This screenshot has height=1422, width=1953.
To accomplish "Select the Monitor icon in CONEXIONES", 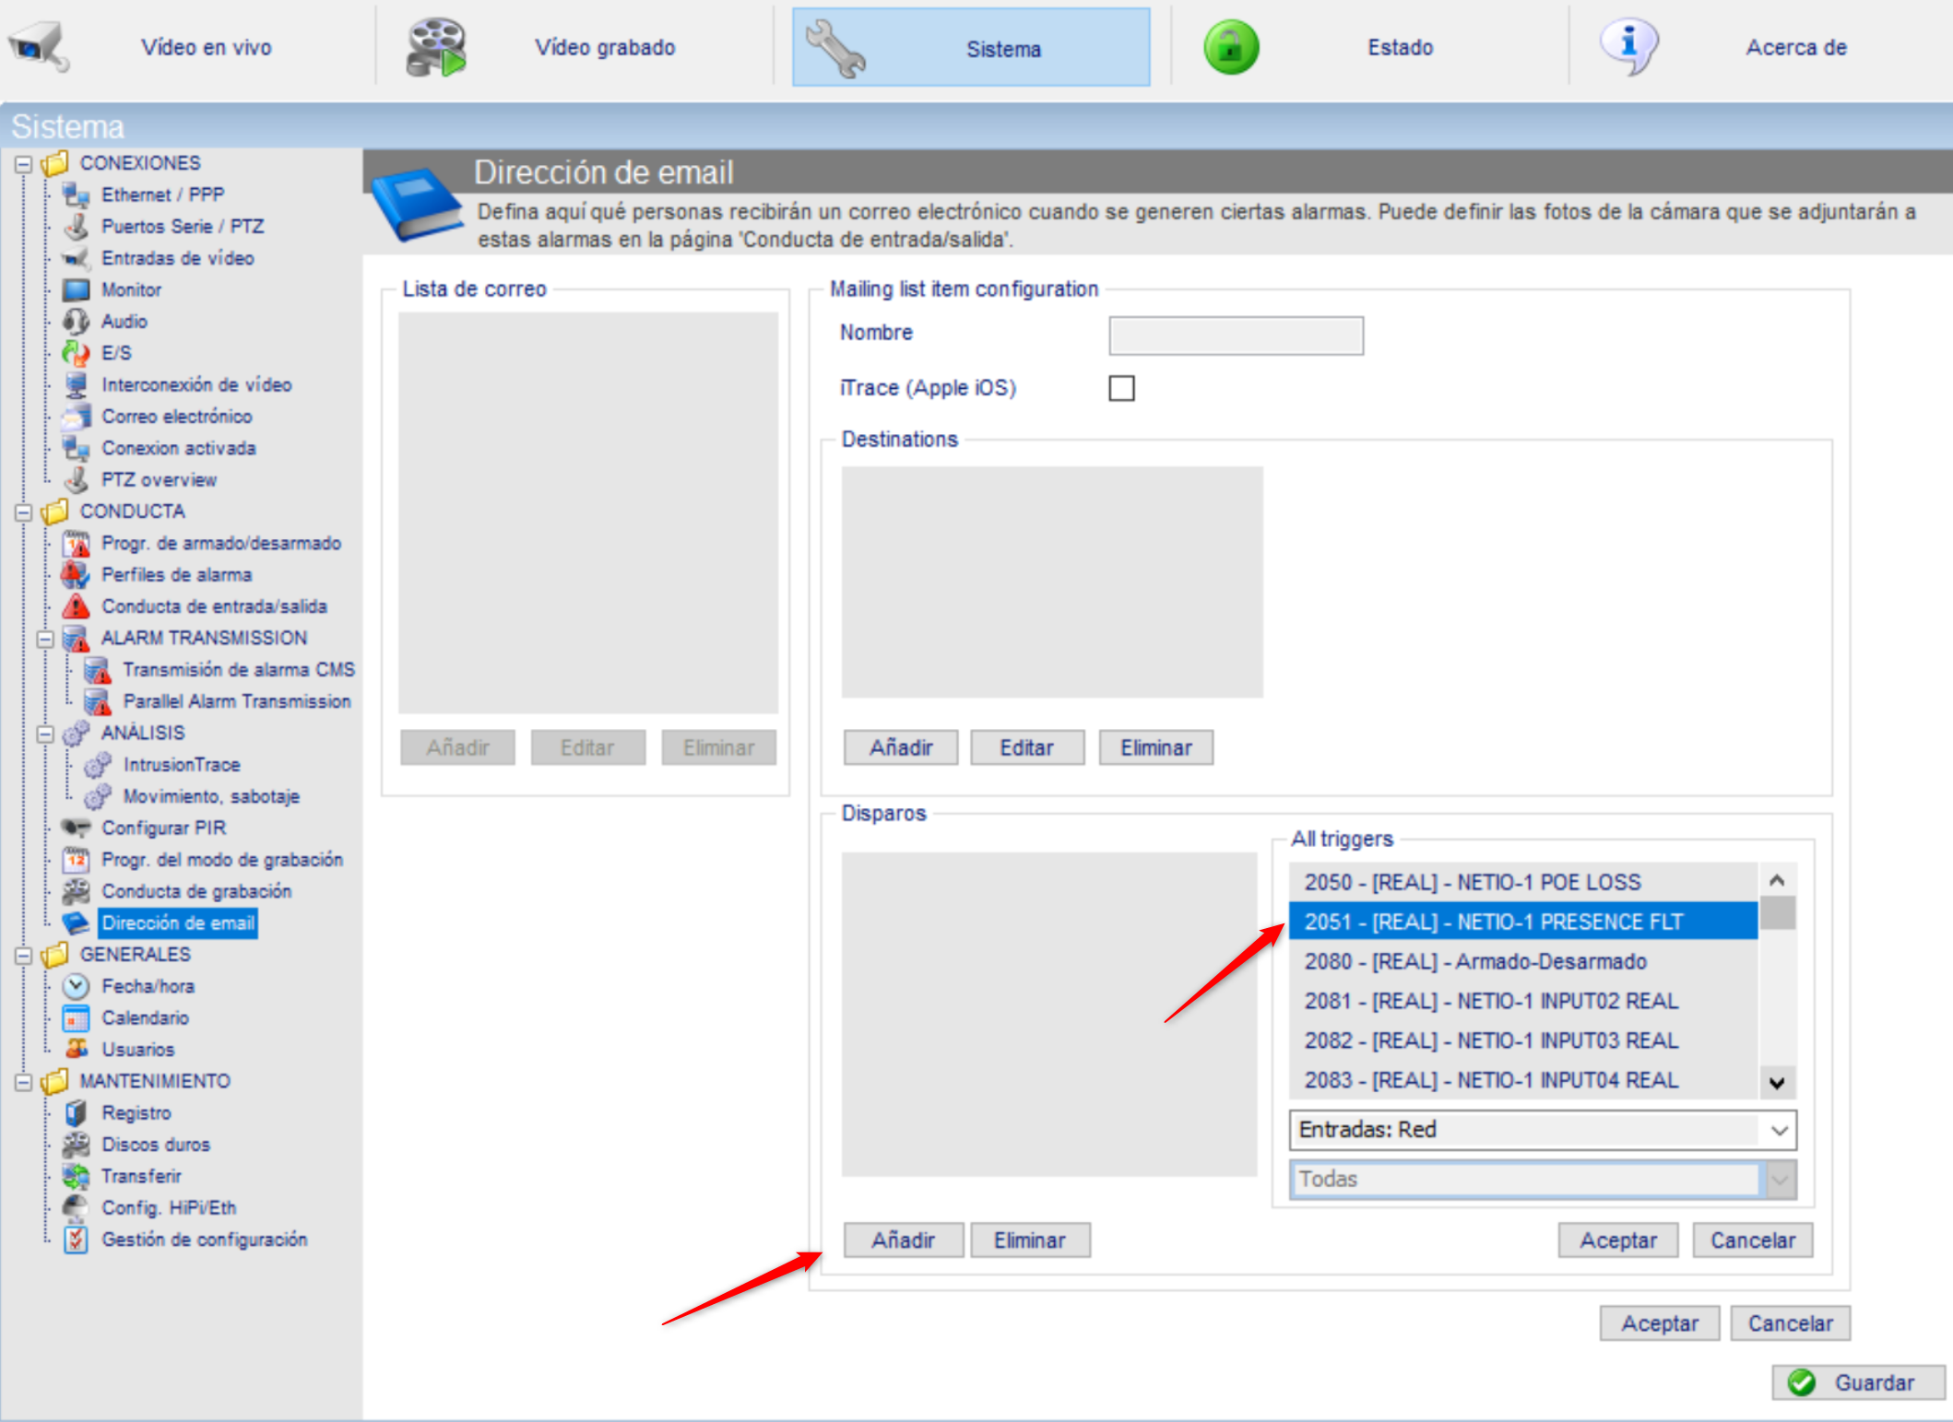I will 76,290.
